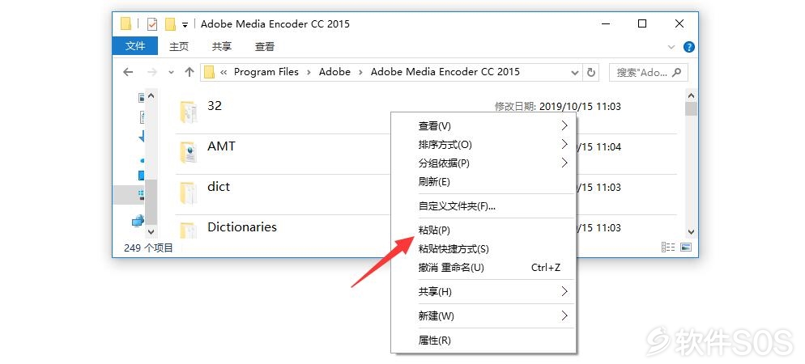Screen dimensions: 805x364
Task: Select the folder named 32
Action: [x=215, y=106]
